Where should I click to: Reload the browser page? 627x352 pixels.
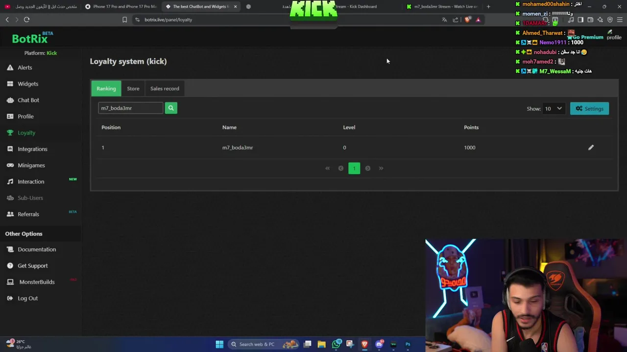[x=26, y=20]
